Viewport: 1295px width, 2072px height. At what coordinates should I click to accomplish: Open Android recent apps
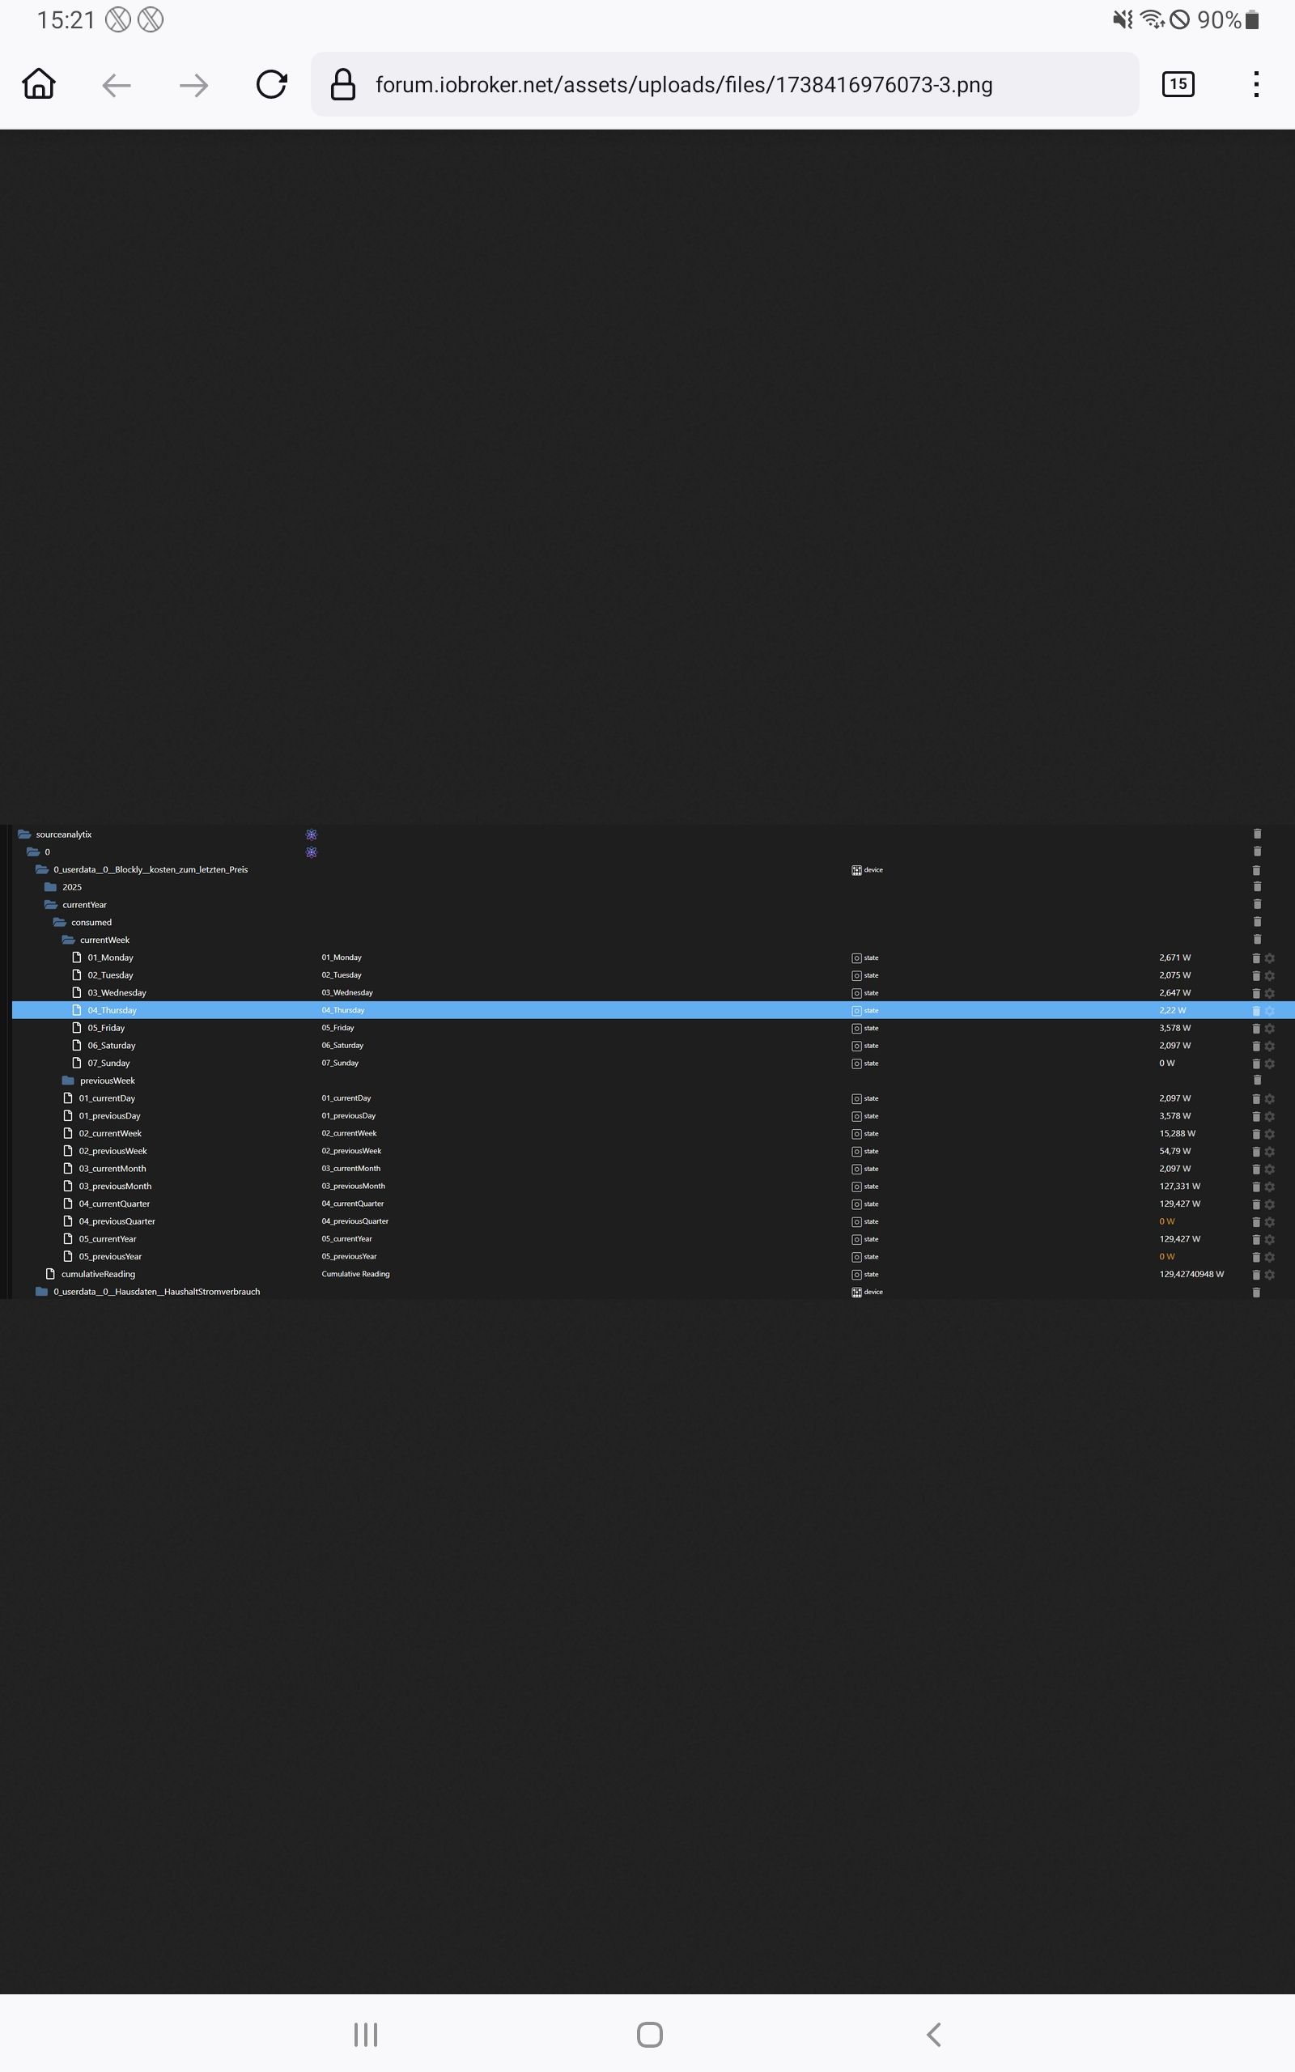[x=366, y=2034]
